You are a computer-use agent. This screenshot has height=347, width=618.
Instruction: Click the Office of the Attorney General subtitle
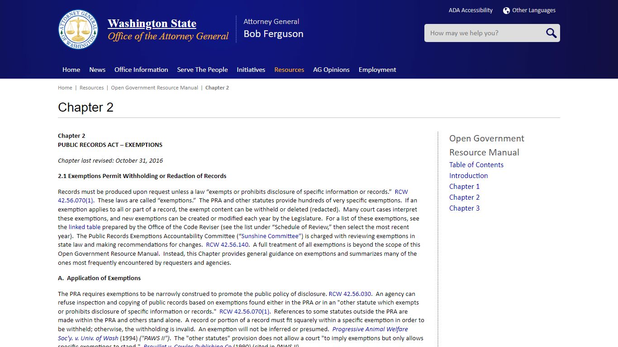pyautogui.click(x=168, y=36)
